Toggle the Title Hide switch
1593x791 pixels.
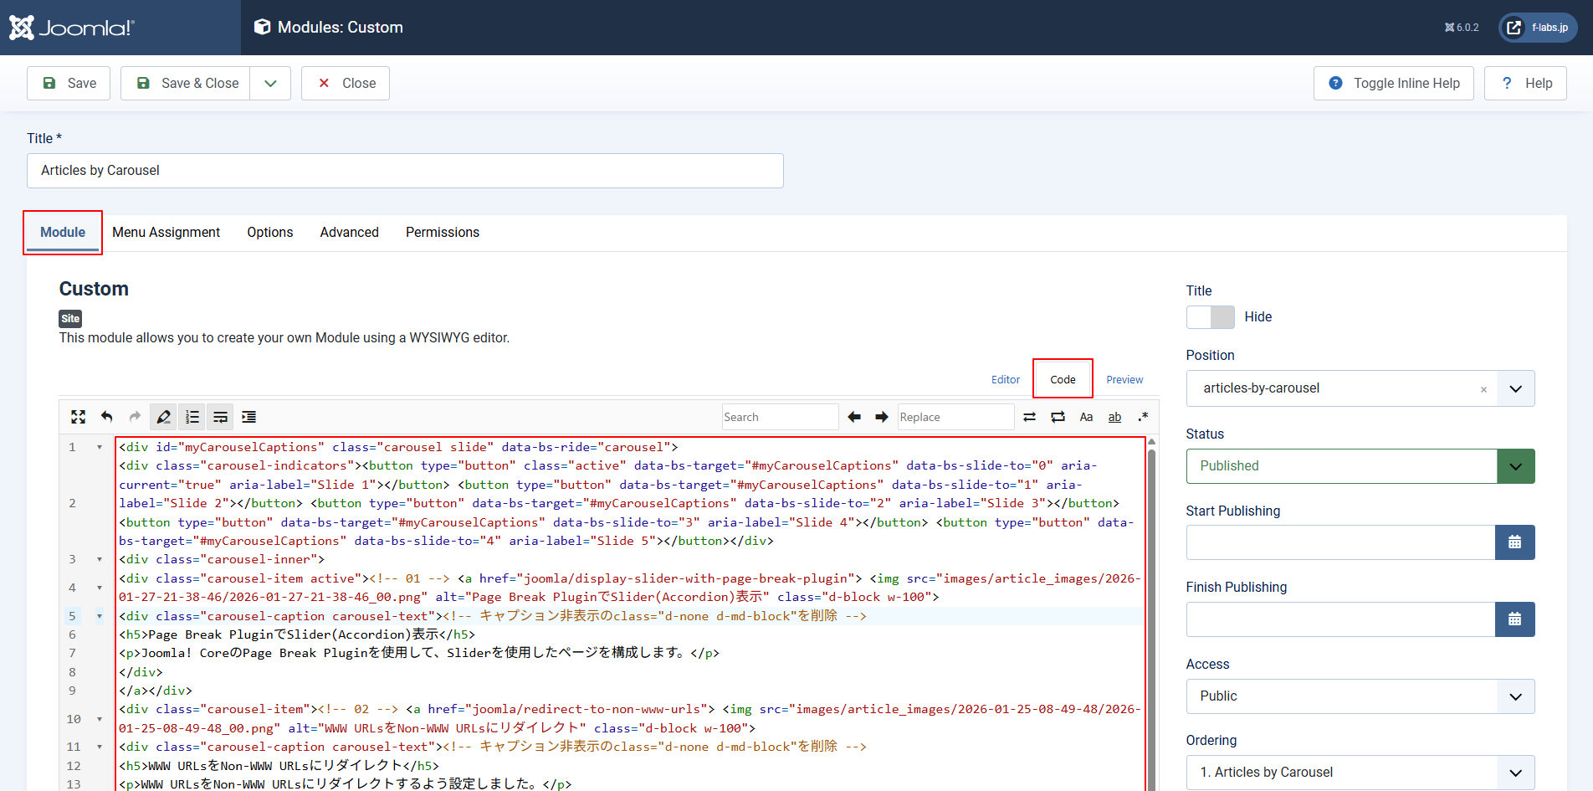[x=1210, y=317]
